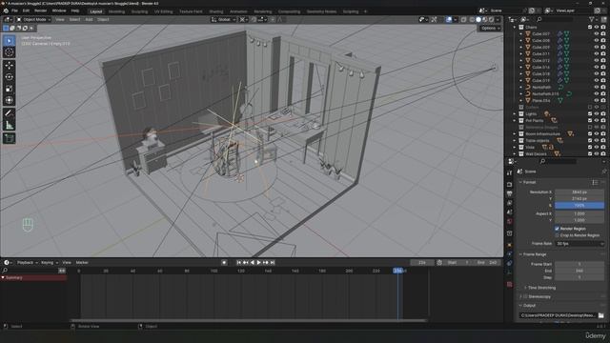This screenshot has height=343, width=610.
Task: Switch to the Shading workspace tab
Action: 216,11
